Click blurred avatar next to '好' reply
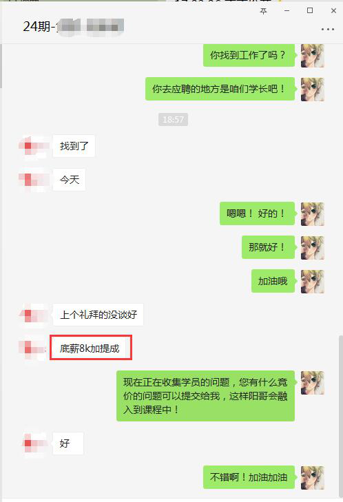This screenshot has width=343, height=502. click(x=35, y=443)
